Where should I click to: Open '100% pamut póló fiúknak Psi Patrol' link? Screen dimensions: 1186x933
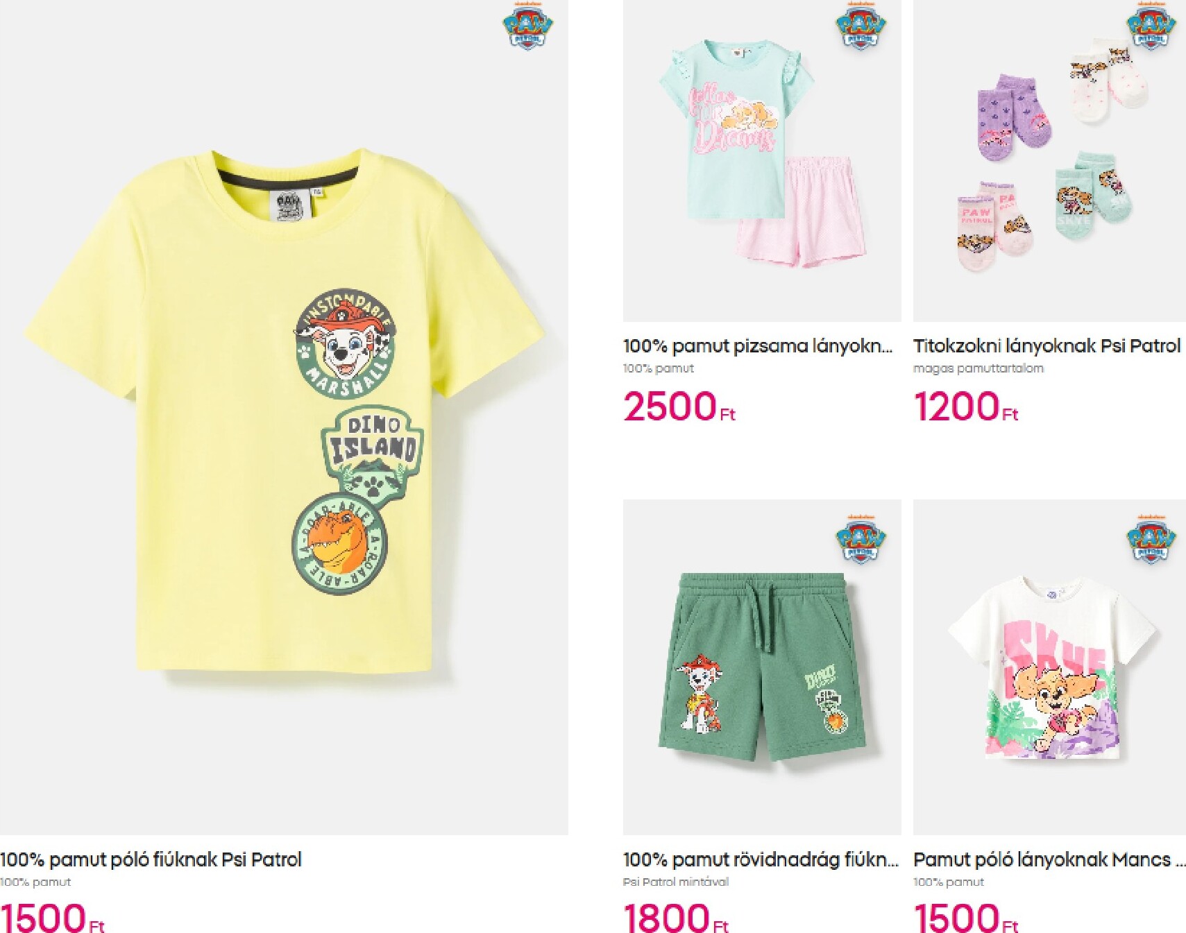click(x=151, y=860)
